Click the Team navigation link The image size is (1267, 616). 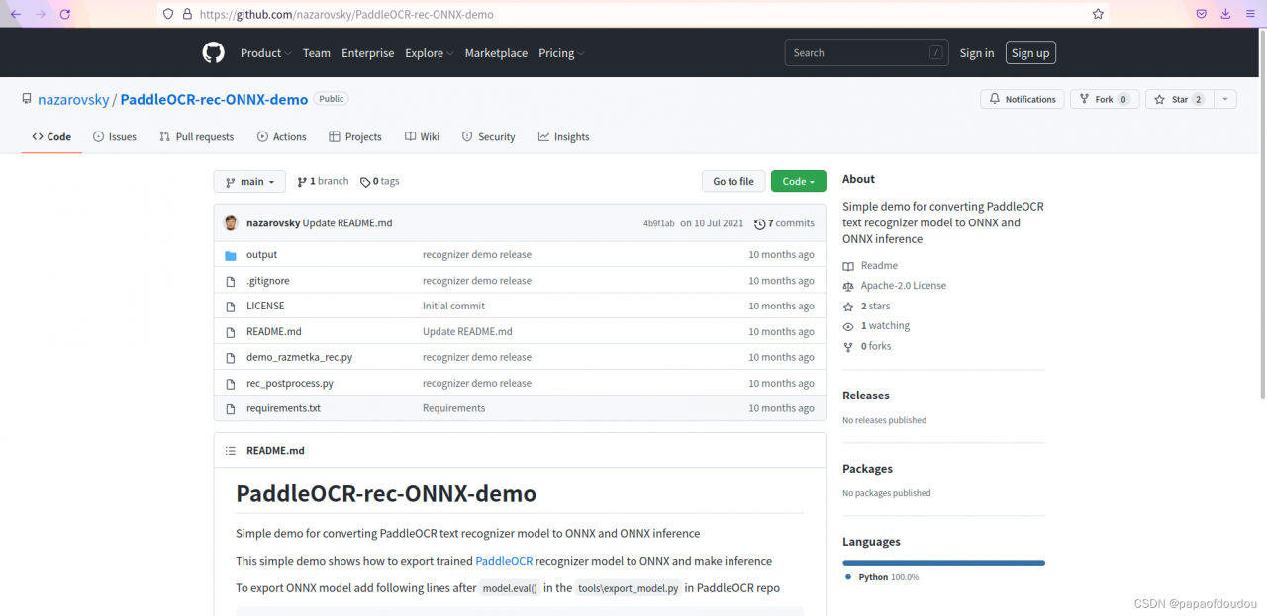pyautogui.click(x=317, y=53)
